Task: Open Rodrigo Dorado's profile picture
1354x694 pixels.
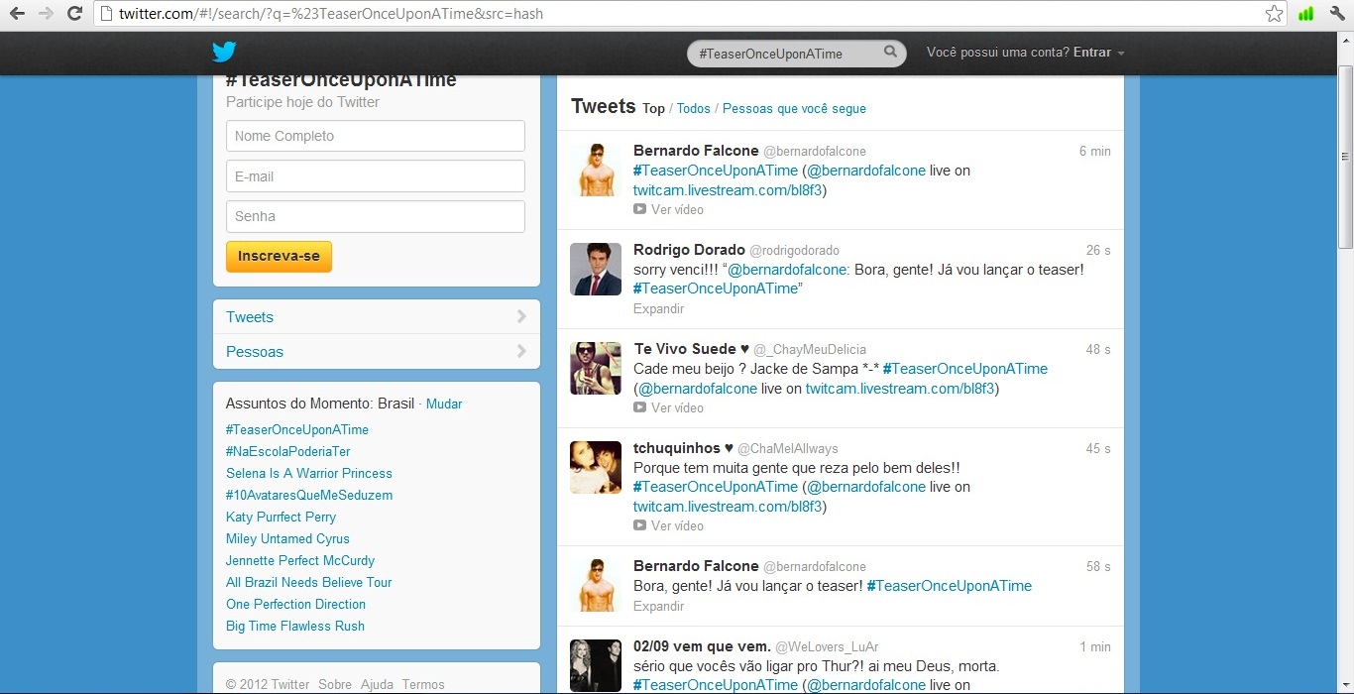Action: pos(596,269)
